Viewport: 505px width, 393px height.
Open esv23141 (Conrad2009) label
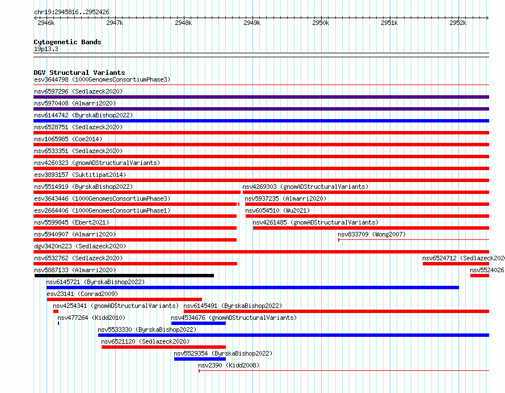tap(82, 294)
